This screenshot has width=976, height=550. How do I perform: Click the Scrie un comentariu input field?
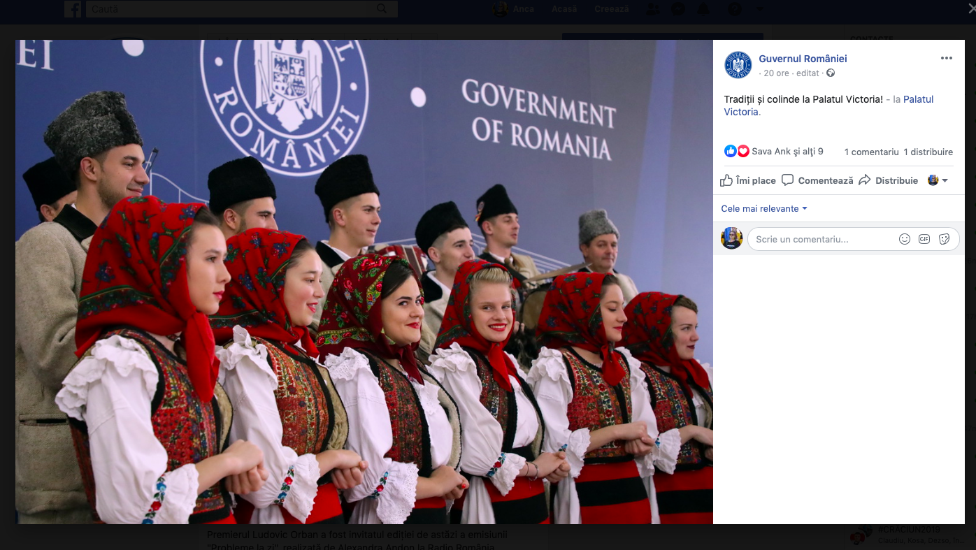click(821, 239)
